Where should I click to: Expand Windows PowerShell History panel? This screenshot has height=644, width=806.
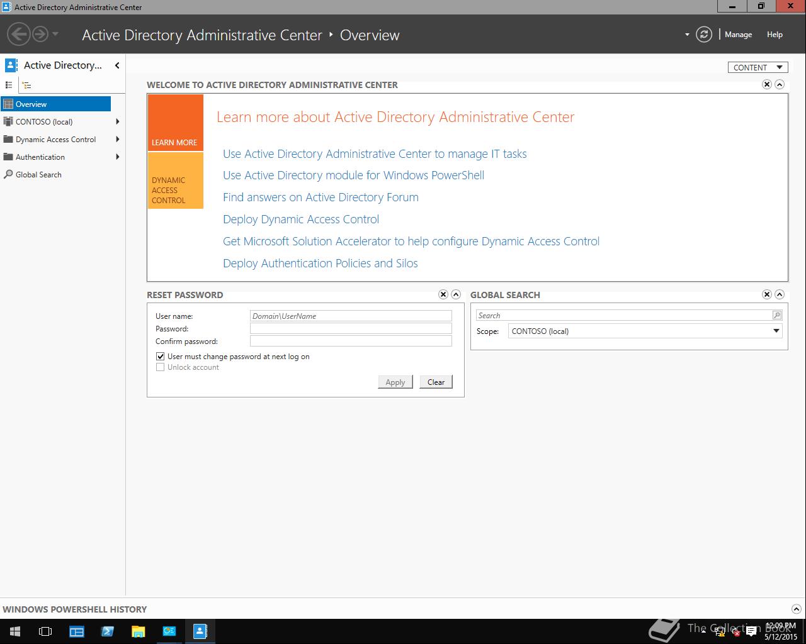click(x=796, y=609)
